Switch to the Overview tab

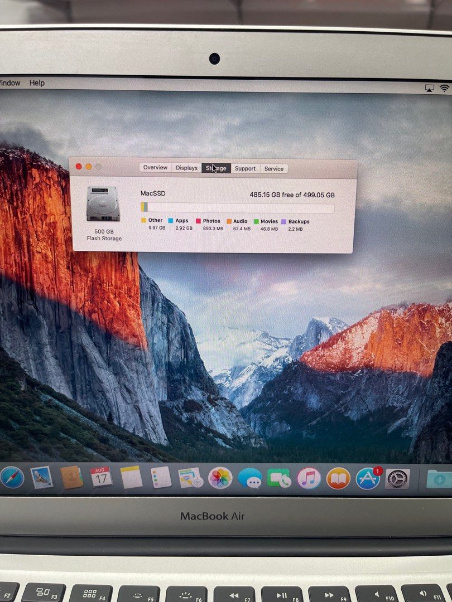[x=155, y=167]
